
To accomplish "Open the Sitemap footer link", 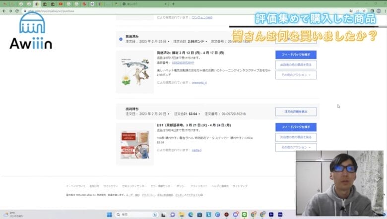I will [x=240, y=186].
